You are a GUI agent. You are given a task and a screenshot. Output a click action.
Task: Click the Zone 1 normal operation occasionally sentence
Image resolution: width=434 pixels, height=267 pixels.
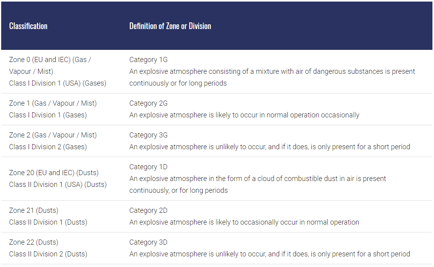244,115
